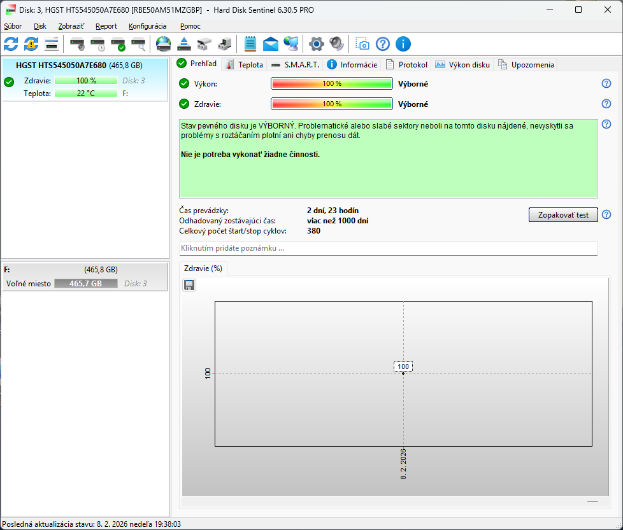
Task: Click the Zdravie 100 % gradient bar in overview
Action: 332,104
